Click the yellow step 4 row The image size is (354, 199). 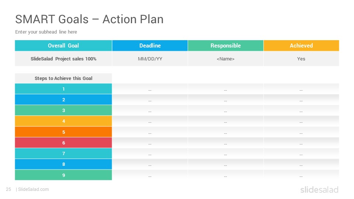pos(63,121)
